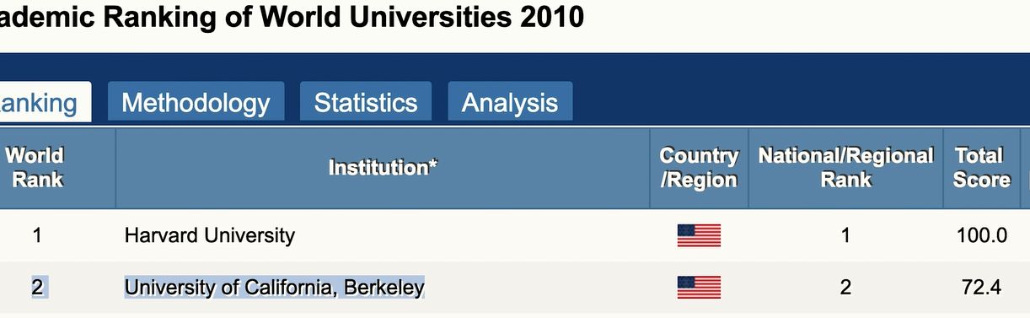Image resolution: width=1030 pixels, height=318 pixels.
Task: Click the Academic Ranking of World Universities 2010 heading
Action: (x=292, y=17)
